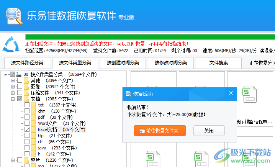Check the 照片 category checkbox
The height and width of the screenshot is (167, 275).
[x=20, y=160]
